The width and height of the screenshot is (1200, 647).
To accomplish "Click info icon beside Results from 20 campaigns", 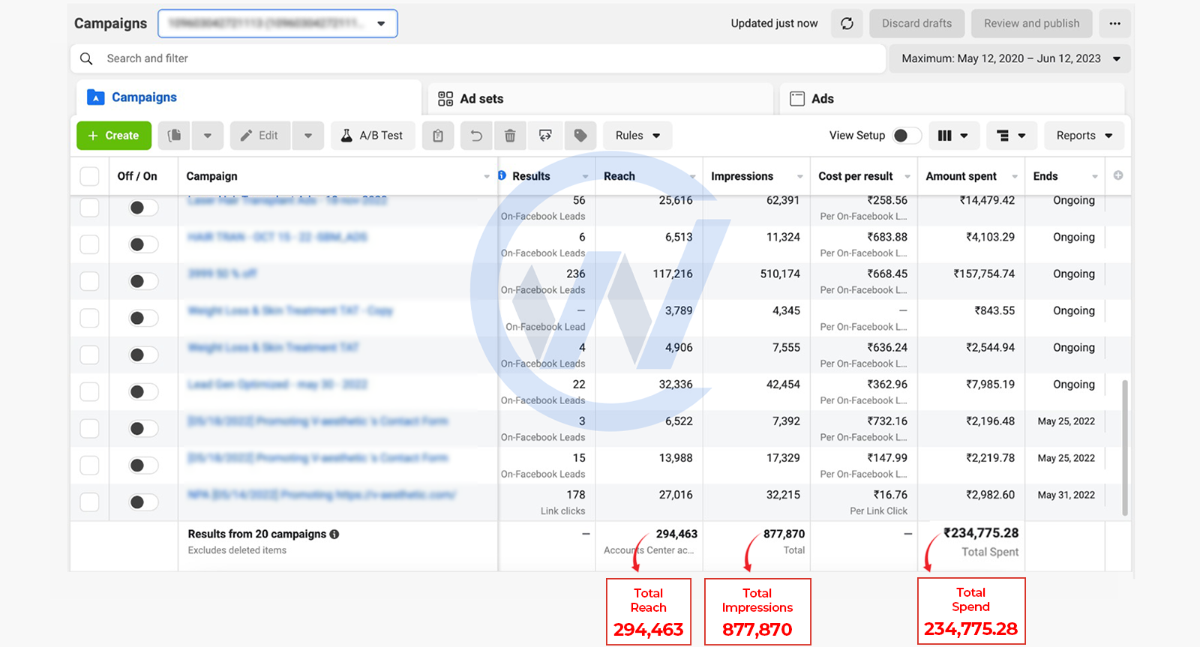I will click(x=334, y=535).
